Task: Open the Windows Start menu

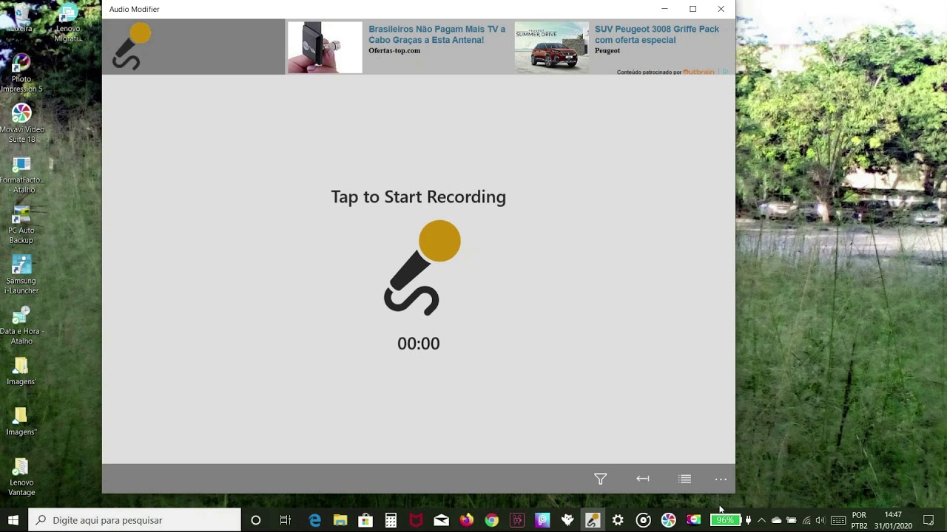Action: 13,520
